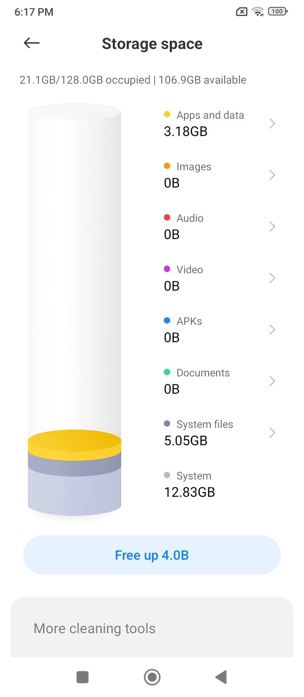
Task: Tap the Android Home navigation button
Action: point(152,677)
